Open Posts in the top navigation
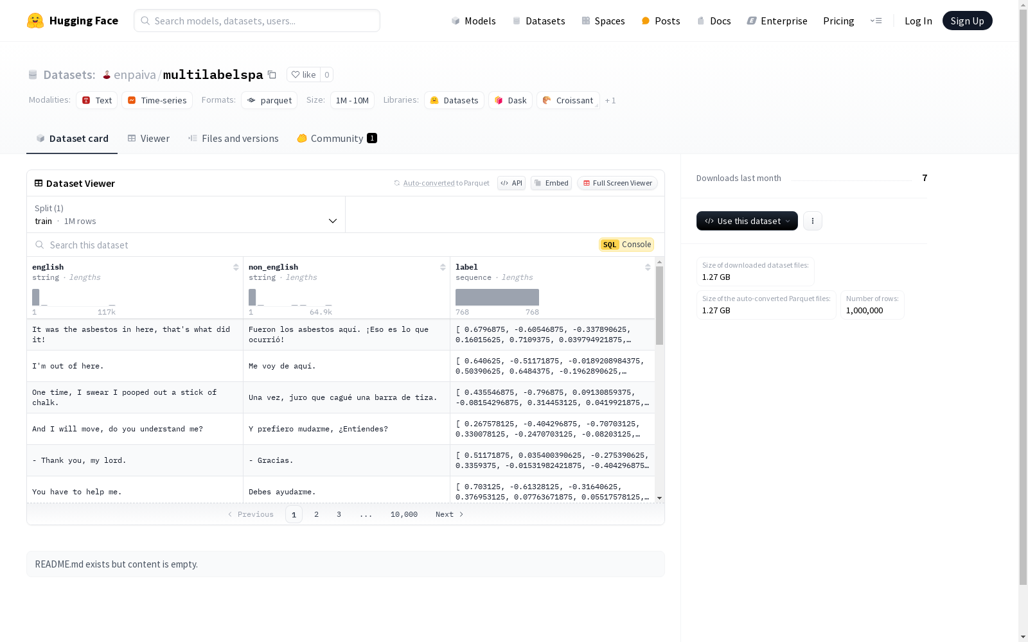 [x=660, y=21]
